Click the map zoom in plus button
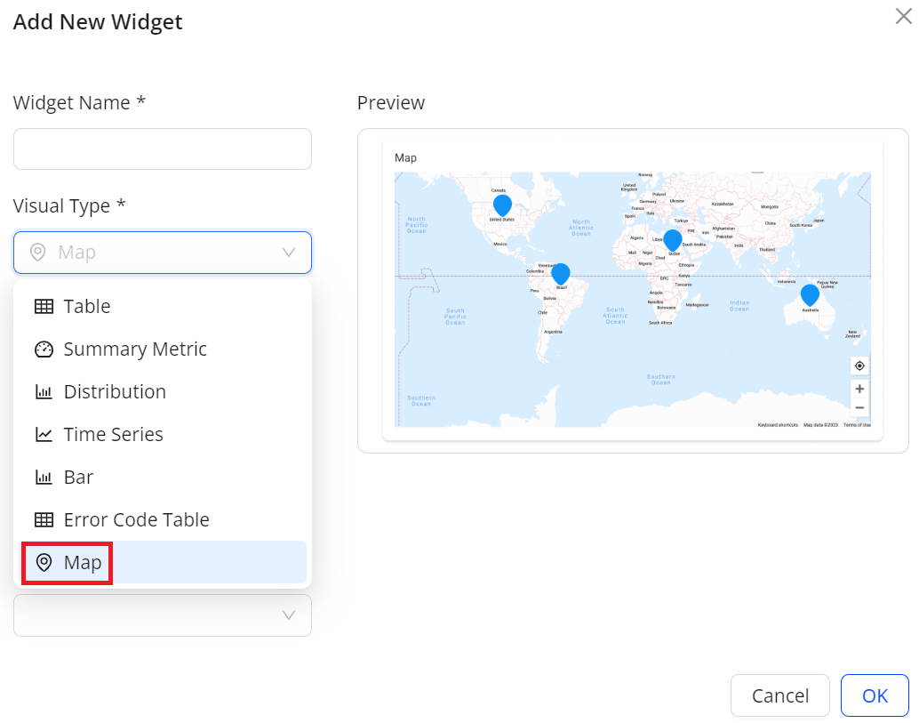This screenshot has height=723, width=919. pyautogui.click(x=859, y=389)
